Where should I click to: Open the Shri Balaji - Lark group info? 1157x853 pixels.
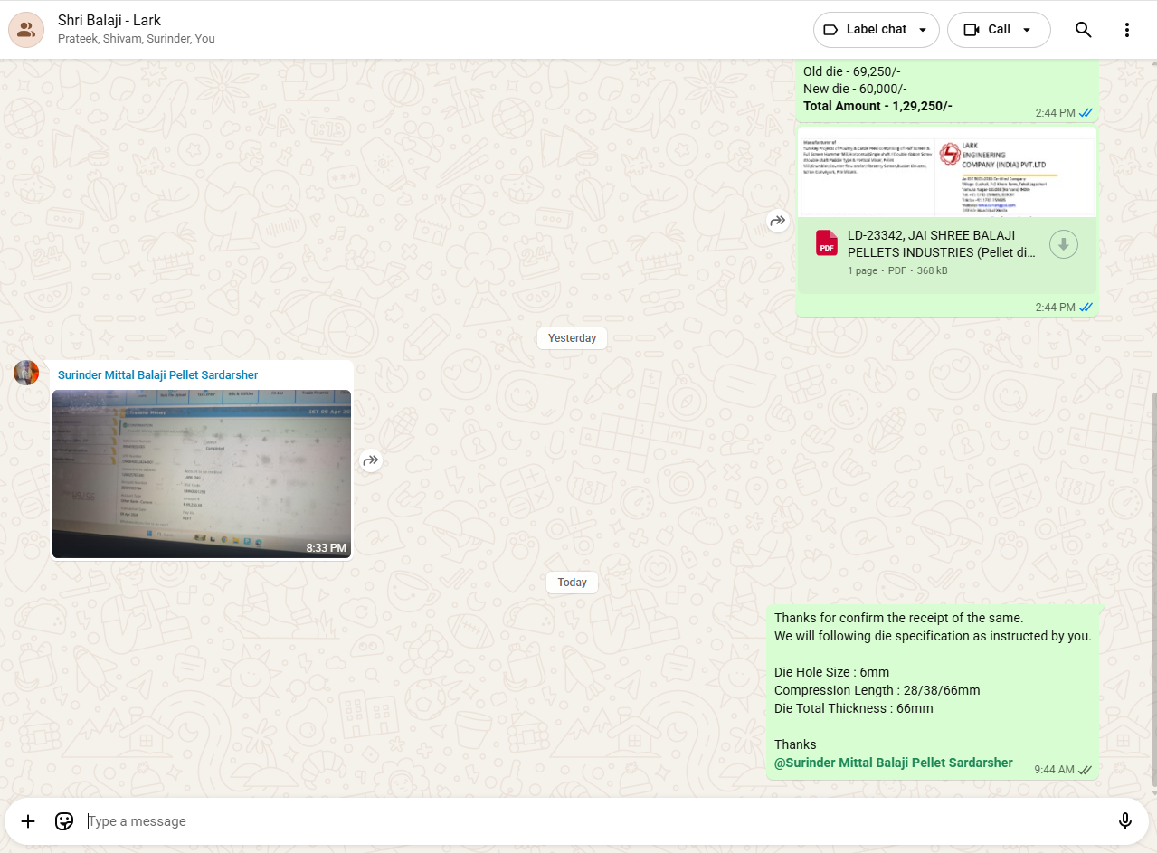(109, 21)
